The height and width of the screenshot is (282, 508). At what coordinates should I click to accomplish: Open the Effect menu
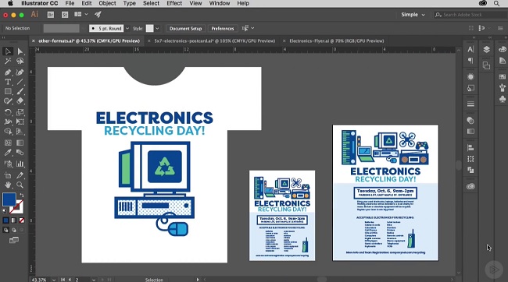(x=174, y=3)
